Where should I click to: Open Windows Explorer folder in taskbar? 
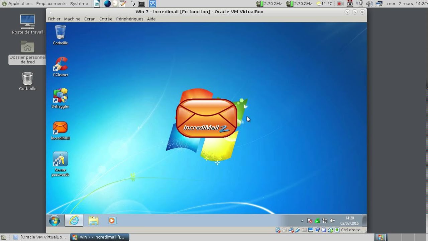point(93,221)
